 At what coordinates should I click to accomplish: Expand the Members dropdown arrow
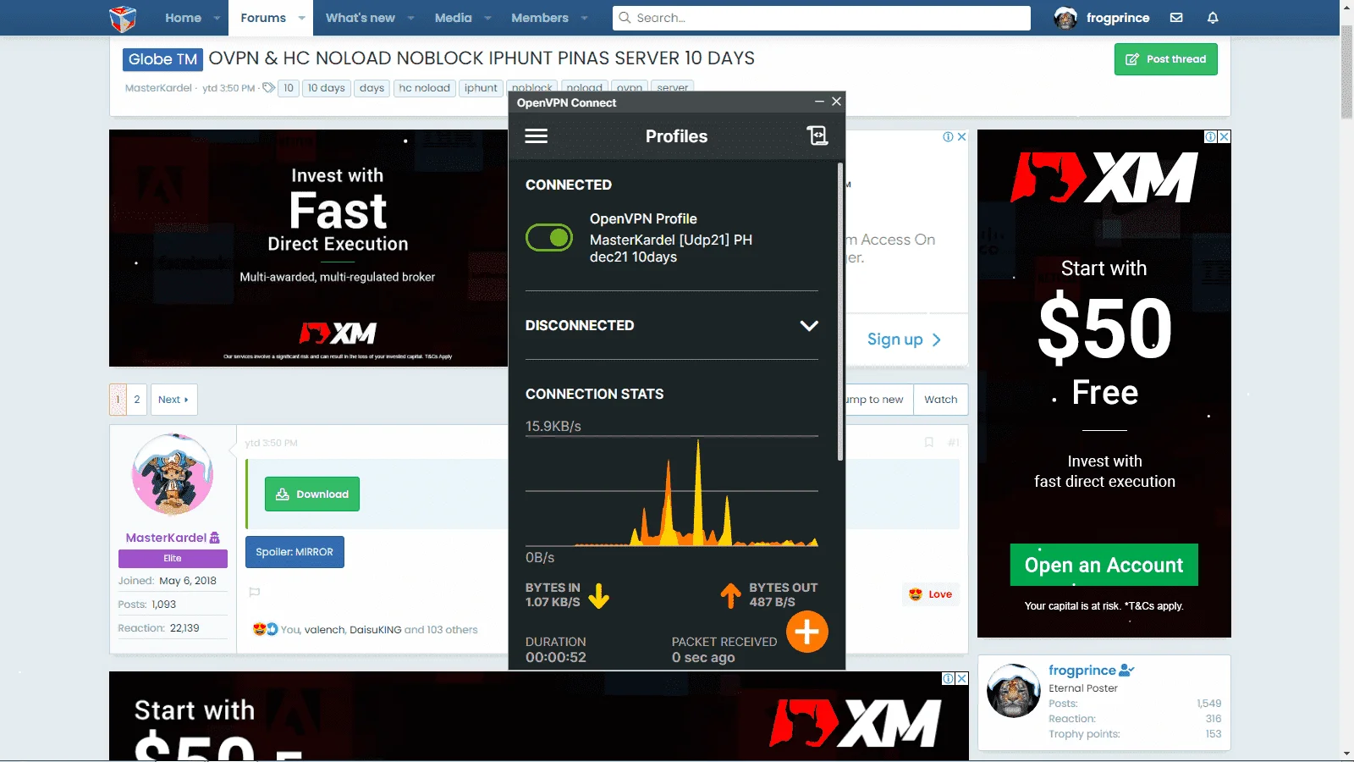(584, 18)
